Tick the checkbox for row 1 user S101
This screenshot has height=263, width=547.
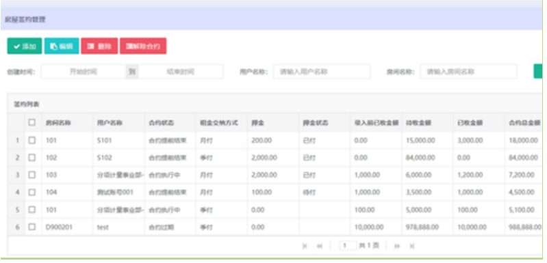pyautogui.click(x=32, y=140)
